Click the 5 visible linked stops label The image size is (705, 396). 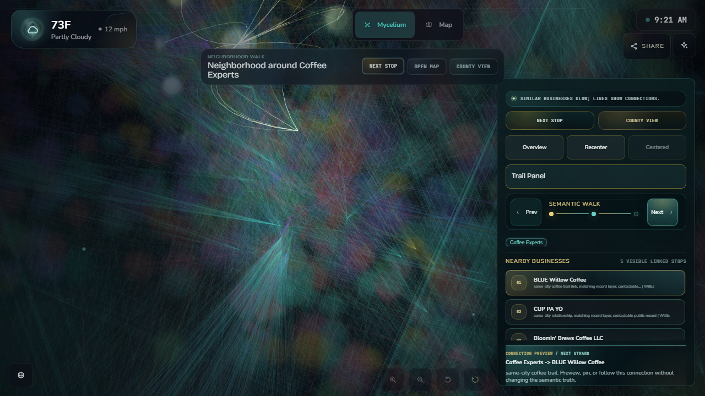(x=653, y=261)
